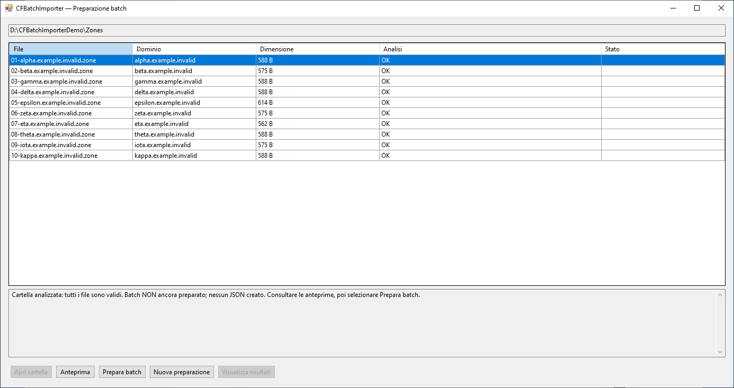Start a Nuova preparazione
This screenshot has width=734, height=388.
click(182, 372)
